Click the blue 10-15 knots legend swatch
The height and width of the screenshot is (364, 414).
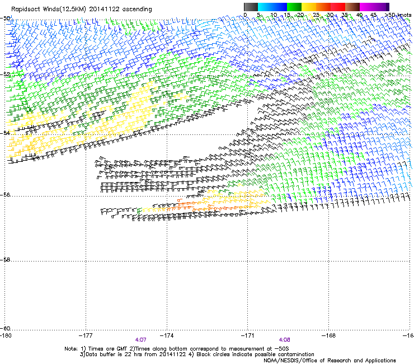click(280, 7)
